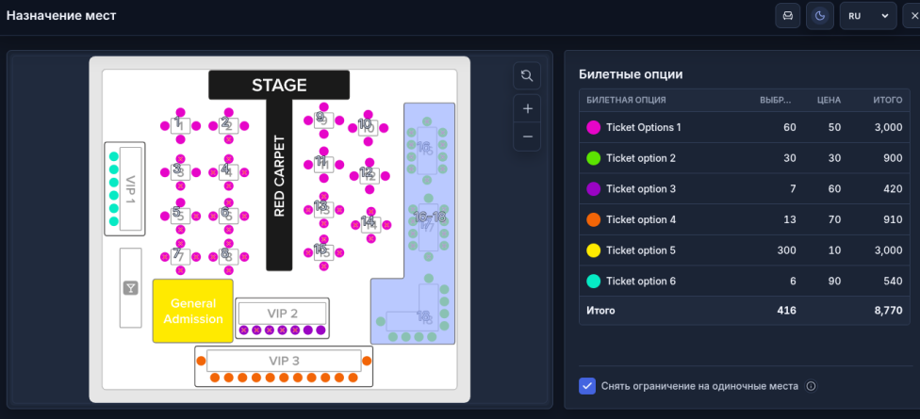Select the bar cocktail icon on map

click(x=130, y=288)
